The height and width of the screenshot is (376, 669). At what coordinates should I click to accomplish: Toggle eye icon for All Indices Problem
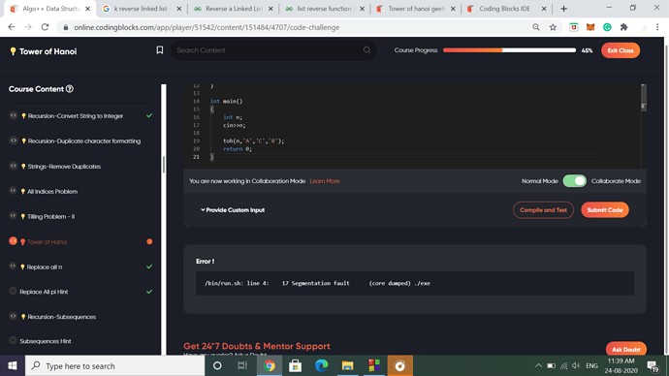pos(14,191)
